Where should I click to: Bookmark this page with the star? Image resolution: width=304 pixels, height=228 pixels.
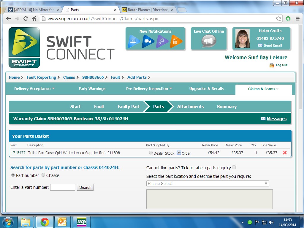[x=278, y=19]
